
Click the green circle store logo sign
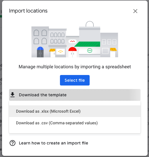[90, 50]
